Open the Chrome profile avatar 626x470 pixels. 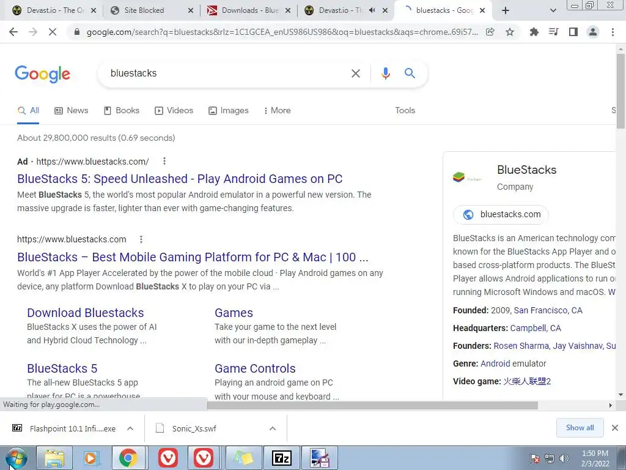pyautogui.click(x=593, y=32)
